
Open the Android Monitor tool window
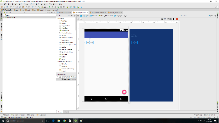click(x=18, y=115)
